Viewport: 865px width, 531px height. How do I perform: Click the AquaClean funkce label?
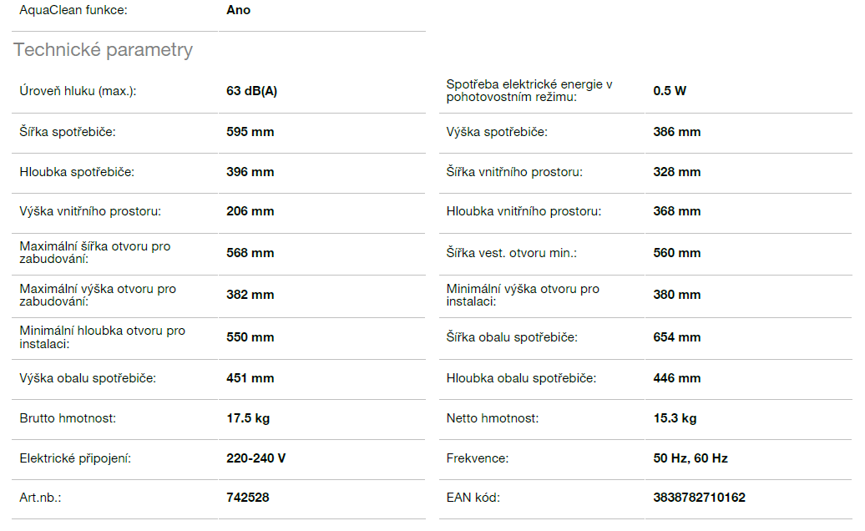74,11
